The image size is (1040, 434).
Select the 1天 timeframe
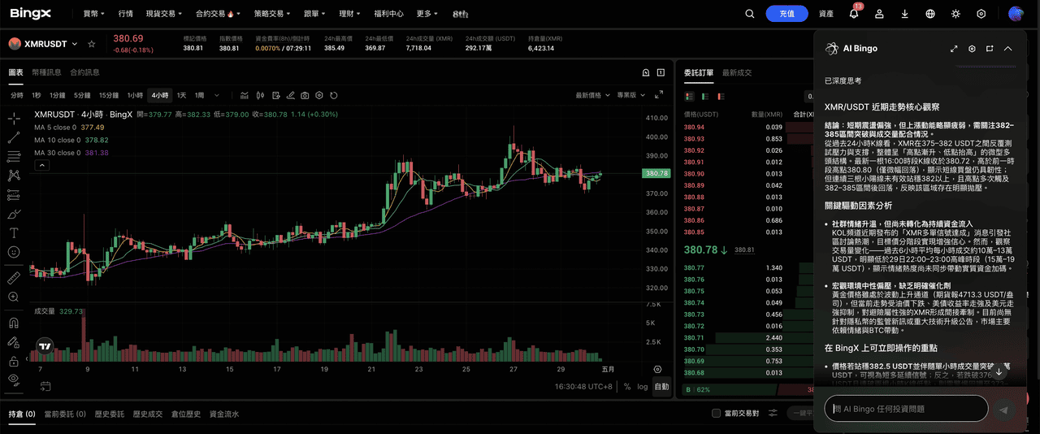pos(181,95)
